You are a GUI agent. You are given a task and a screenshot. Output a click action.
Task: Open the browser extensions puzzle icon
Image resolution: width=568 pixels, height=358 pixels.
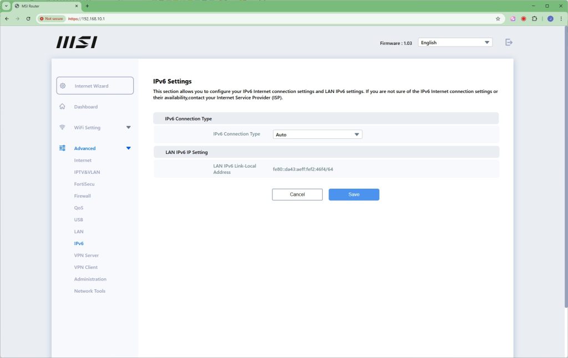(534, 18)
